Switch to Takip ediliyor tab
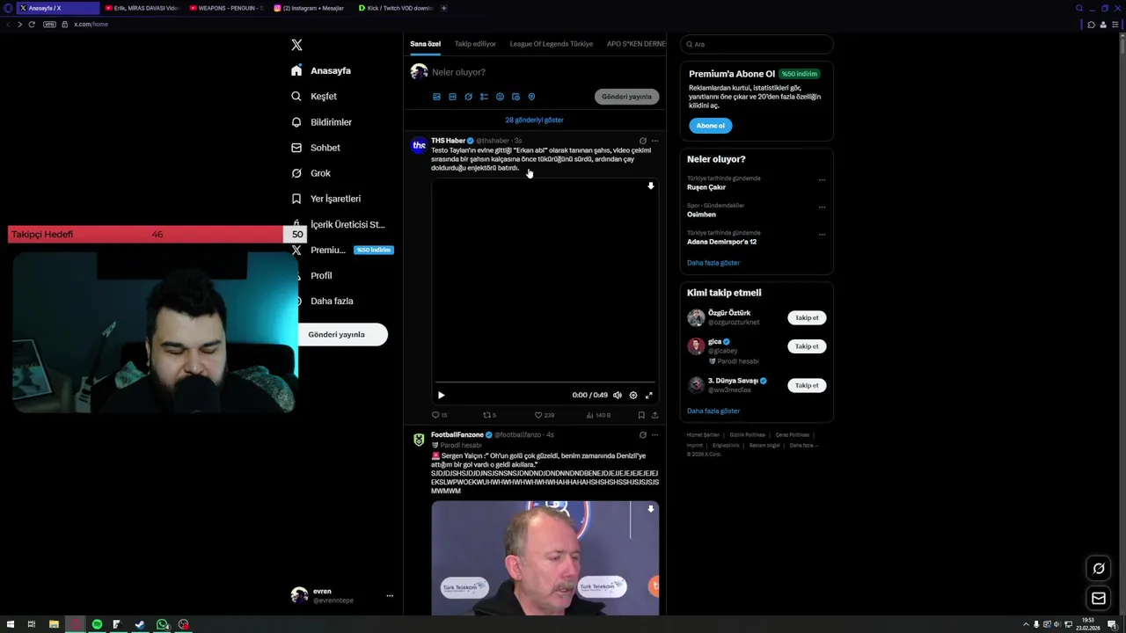This screenshot has height=633, width=1126. (x=475, y=44)
